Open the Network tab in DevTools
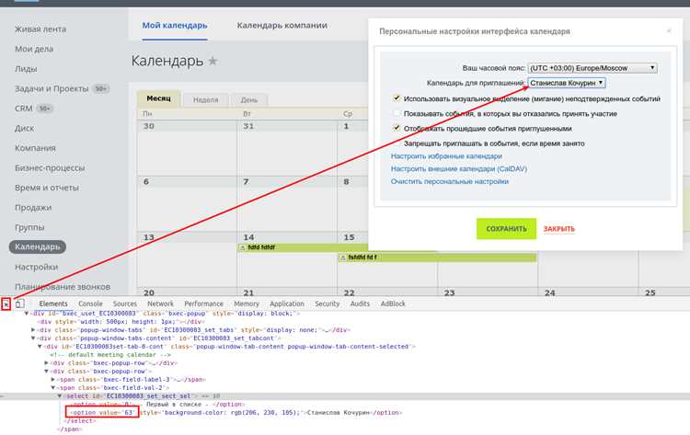Image resolution: width=690 pixels, height=435 pixels. point(160,303)
